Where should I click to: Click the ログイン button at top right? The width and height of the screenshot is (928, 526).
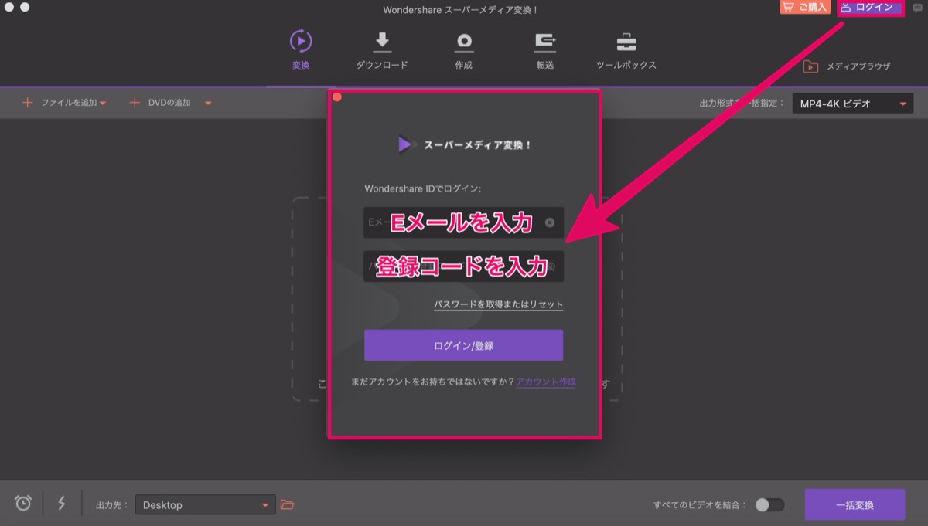(870, 7)
